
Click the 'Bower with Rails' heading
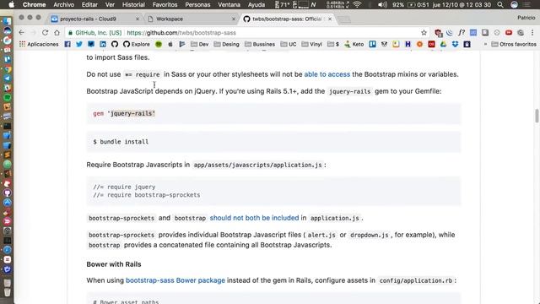pyautogui.click(x=114, y=264)
